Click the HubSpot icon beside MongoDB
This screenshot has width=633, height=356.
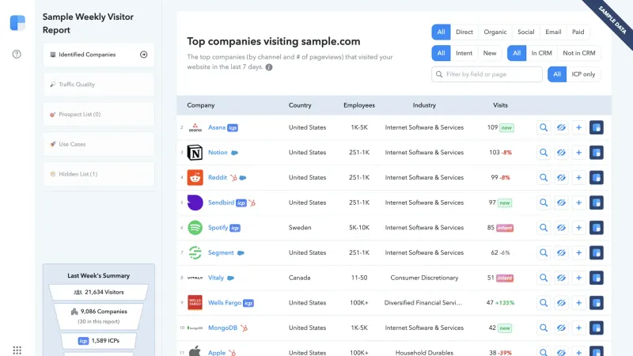244,328
